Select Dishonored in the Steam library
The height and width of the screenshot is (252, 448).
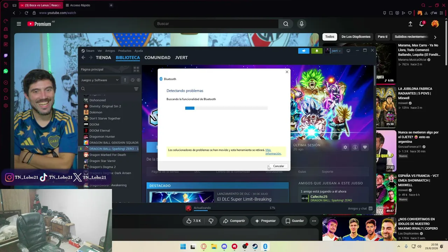97,100
